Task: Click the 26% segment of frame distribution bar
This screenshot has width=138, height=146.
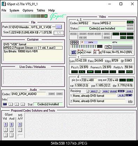Action: 90,42
